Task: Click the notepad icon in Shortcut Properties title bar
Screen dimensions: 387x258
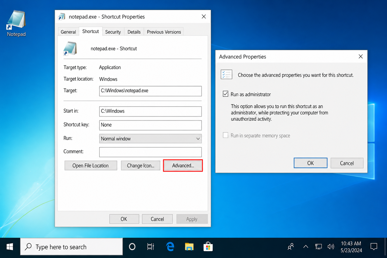Action: (x=62, y=17)
